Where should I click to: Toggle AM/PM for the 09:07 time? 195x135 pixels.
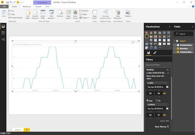click(164, 115)
